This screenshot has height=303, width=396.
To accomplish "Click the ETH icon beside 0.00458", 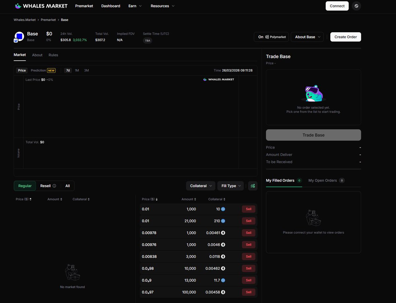I will tap(223, 292).
